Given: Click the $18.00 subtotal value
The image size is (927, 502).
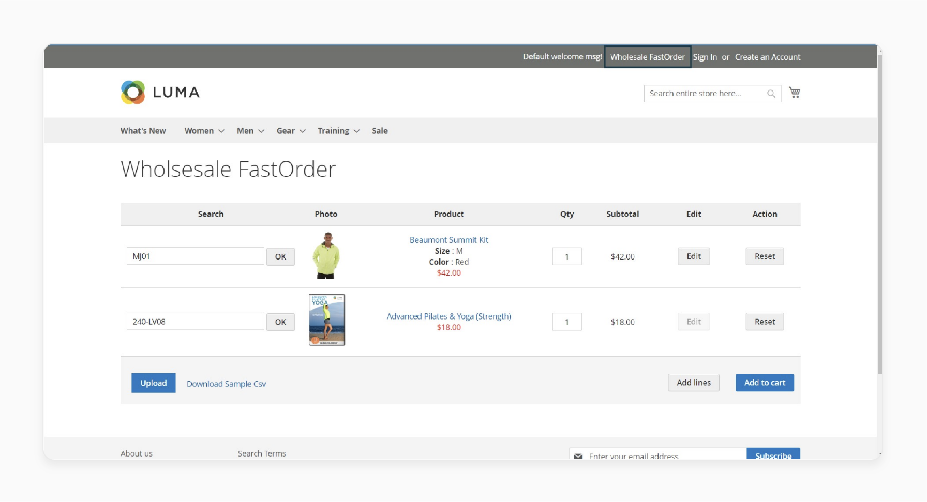Looking at the screenshot, I should coord(622,322).
